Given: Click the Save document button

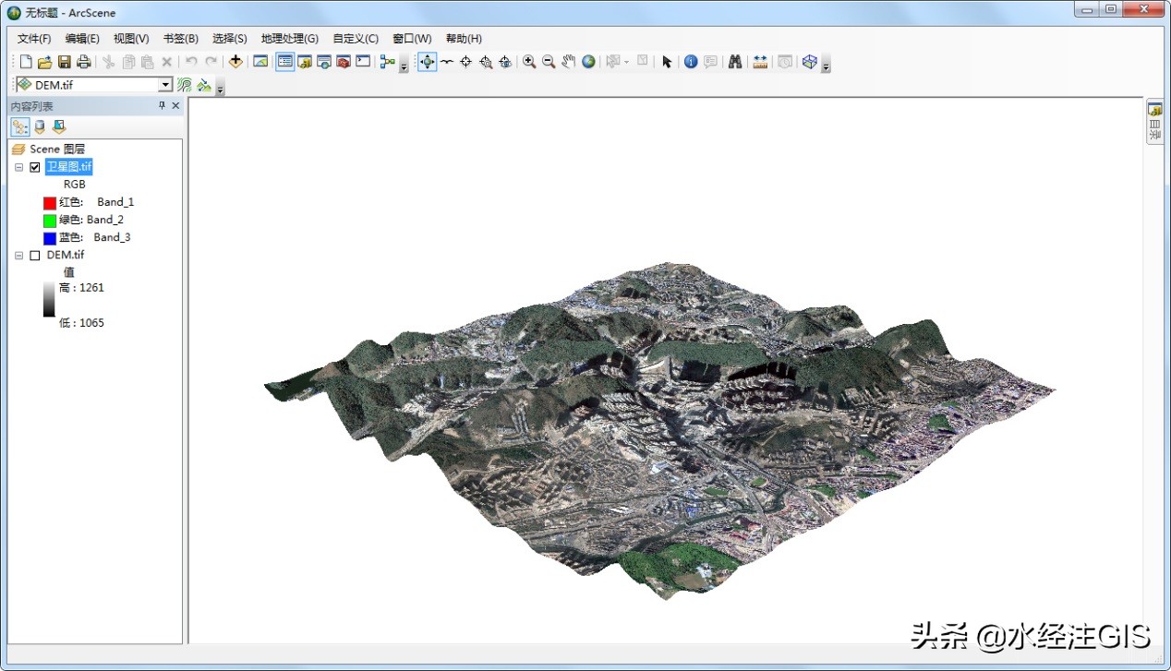Looking at the screenshot, I should (x=65, y=62).
